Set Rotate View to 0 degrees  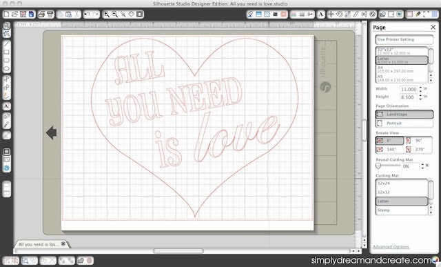(389, 140)
